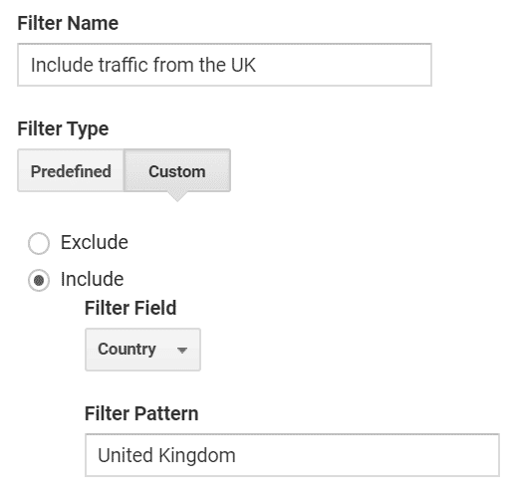Screen dimensions: 516x495
Task: Click inside the Filter Name text box
Action: coord(224,65)
